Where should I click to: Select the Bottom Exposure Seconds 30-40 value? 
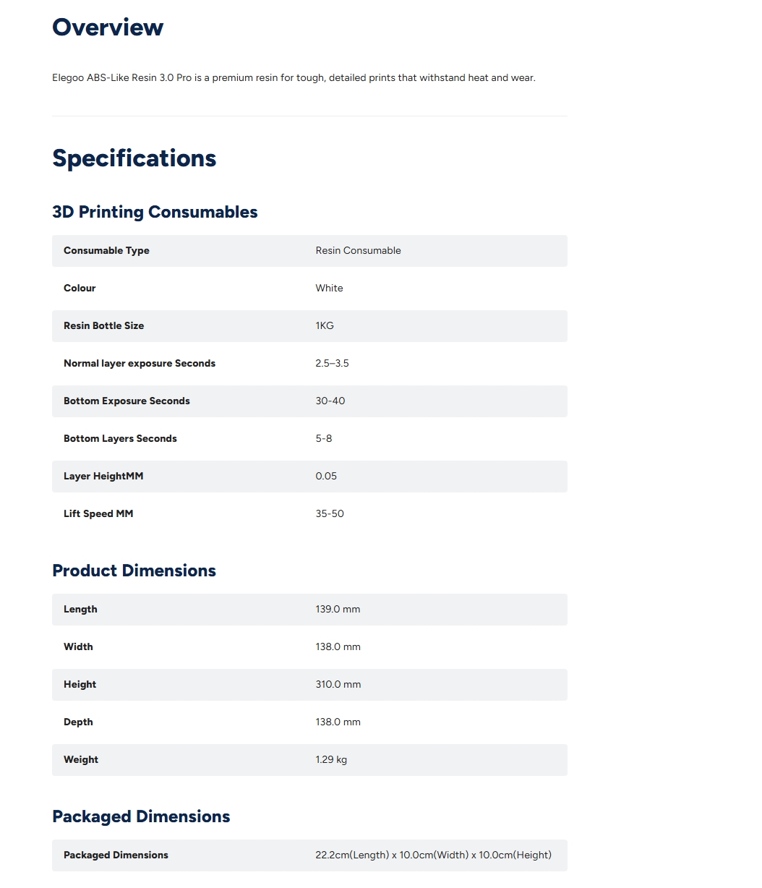330,401
